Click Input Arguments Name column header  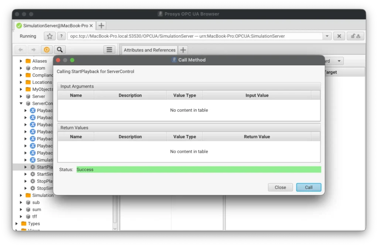(76, 95)
